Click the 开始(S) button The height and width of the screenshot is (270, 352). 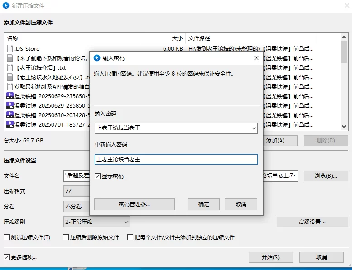pyautogui.click(x=270, y=257)
